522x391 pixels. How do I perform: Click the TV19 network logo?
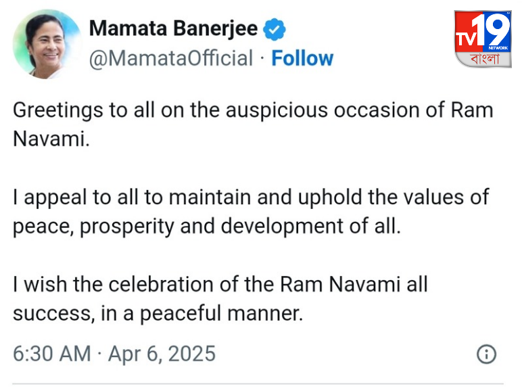[x=483, y=39]
